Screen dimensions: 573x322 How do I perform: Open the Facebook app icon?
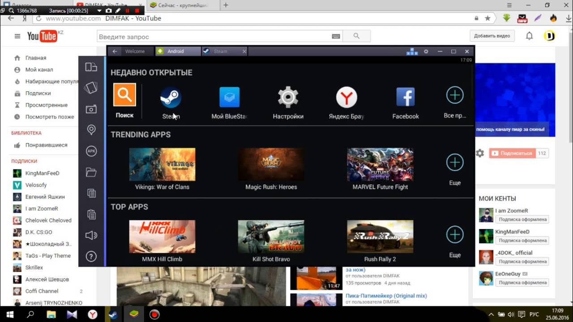[406, 97]
